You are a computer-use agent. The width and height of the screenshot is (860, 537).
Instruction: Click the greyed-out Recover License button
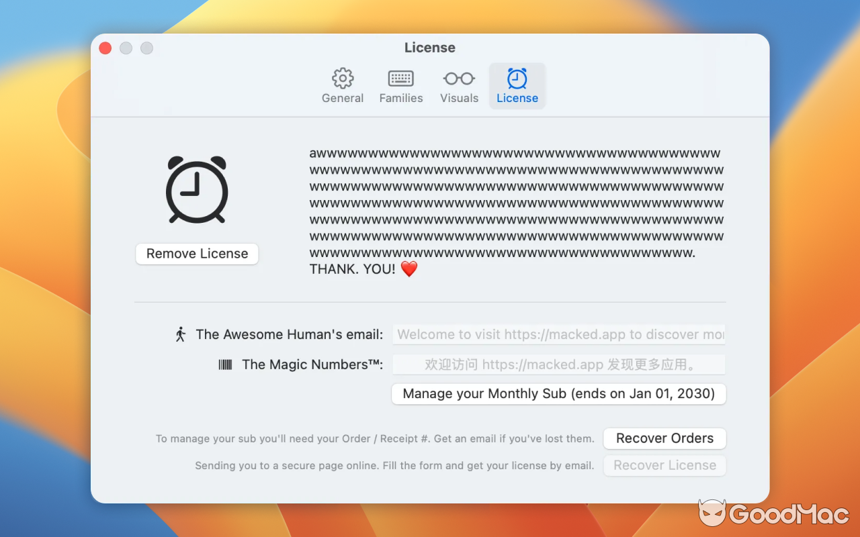tap(664, 465)
